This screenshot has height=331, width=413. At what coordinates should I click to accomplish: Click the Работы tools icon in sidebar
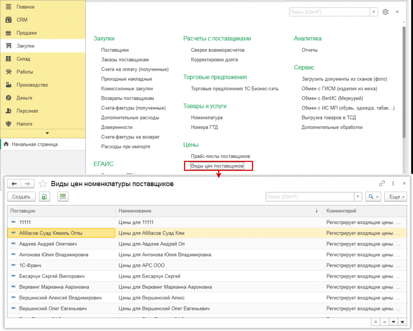pos(8,72)
